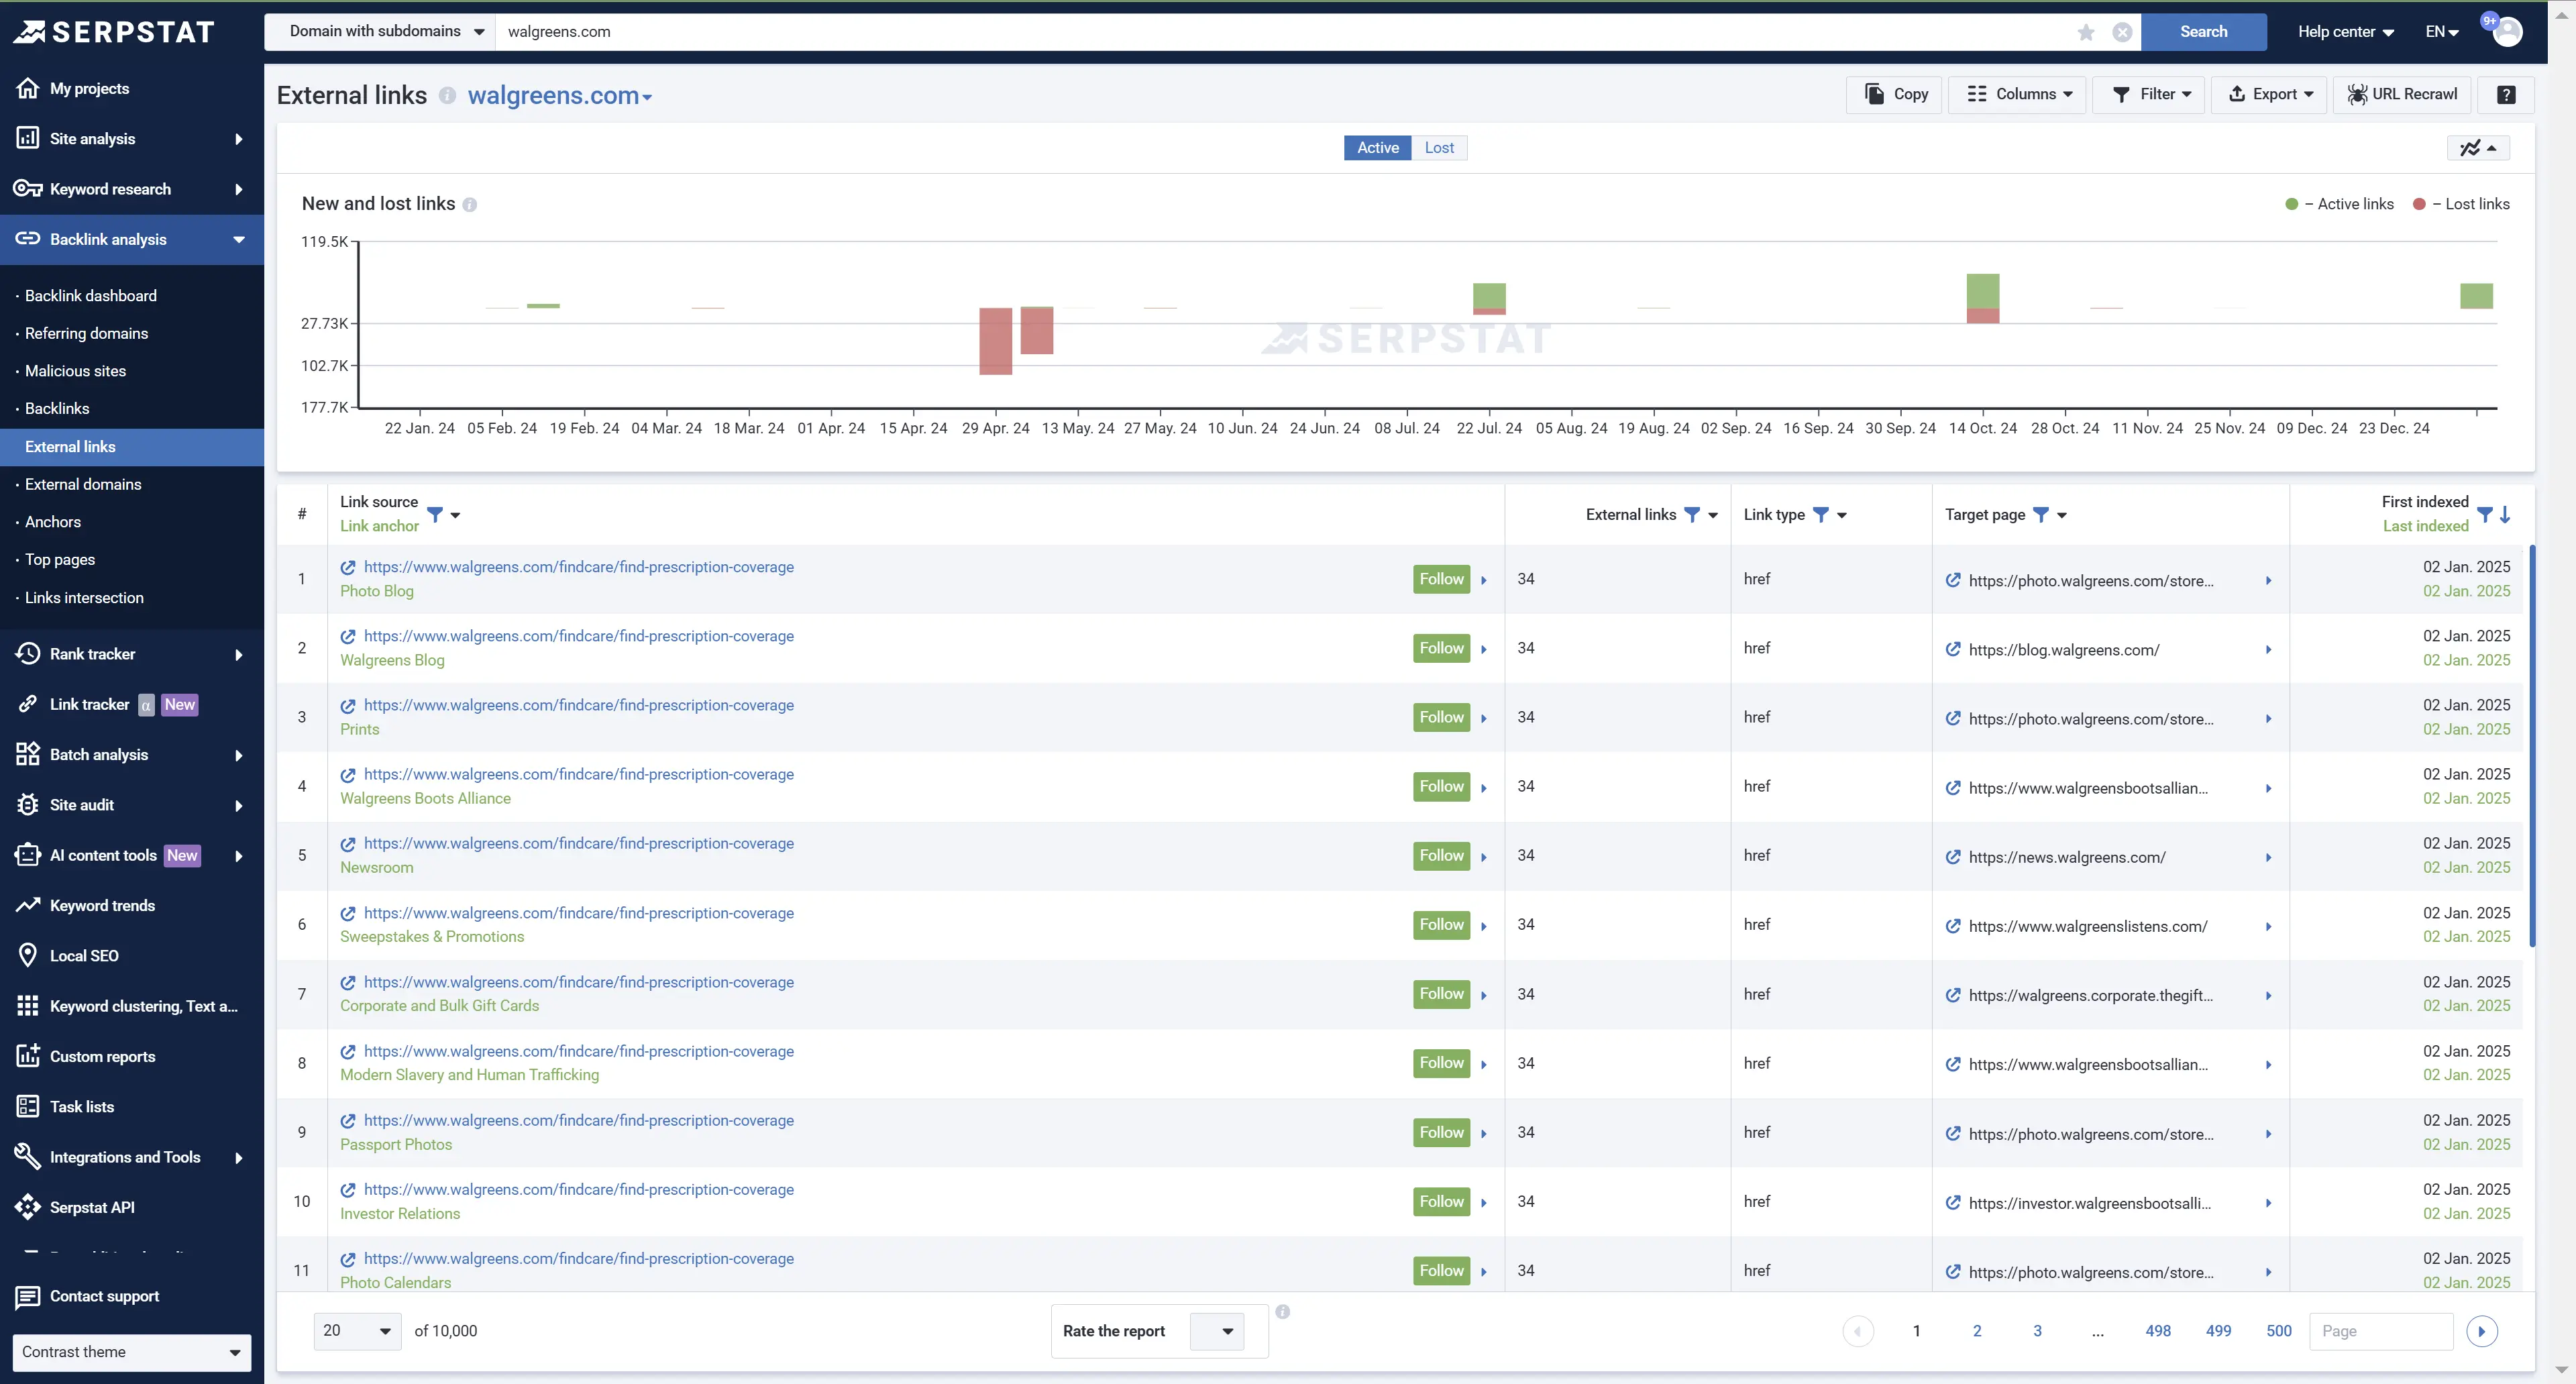Go to page 500 in pagination
The width and height of the screenshot is (2576, 1384).
click(x=2279, y=1331)
